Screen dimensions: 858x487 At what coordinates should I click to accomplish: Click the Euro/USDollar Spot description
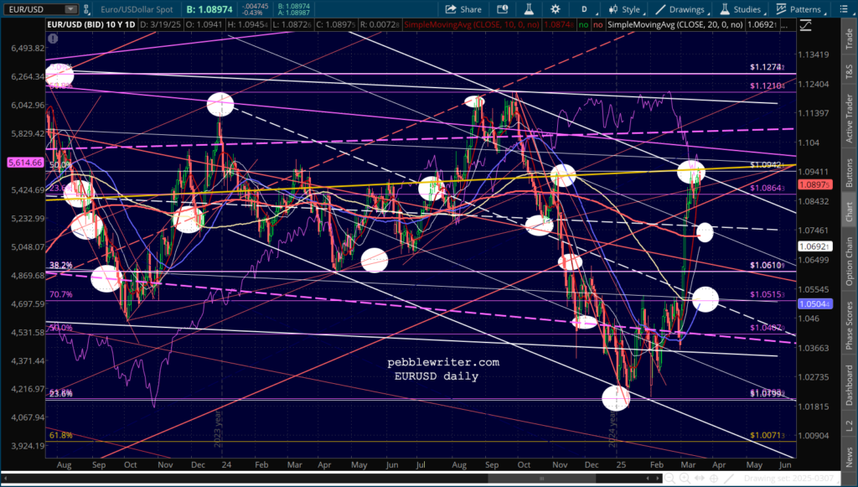click(137, 9)
